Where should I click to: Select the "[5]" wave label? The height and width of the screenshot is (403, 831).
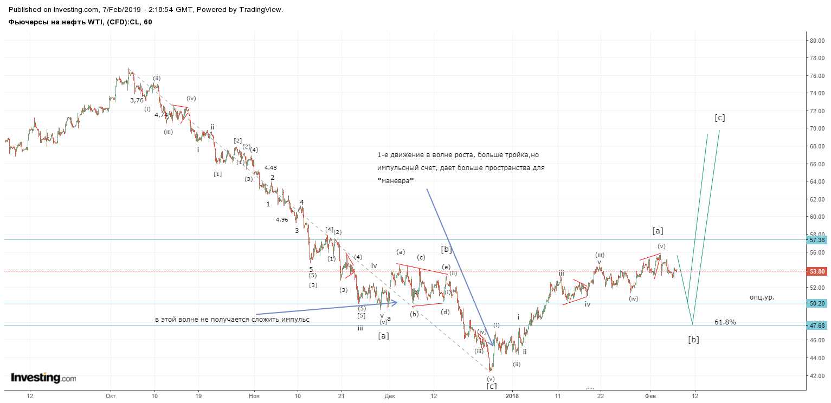[362, 316]
